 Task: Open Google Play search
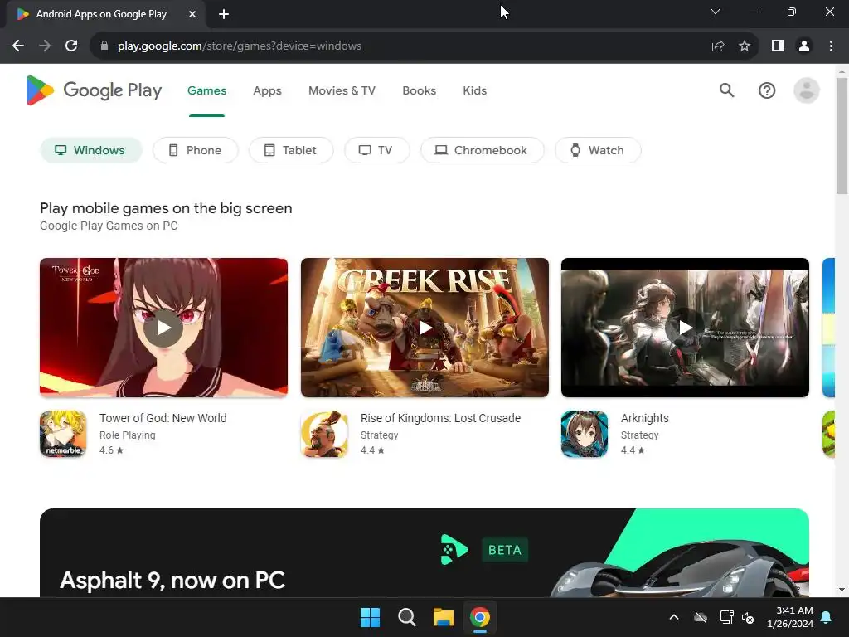point(726,90)
